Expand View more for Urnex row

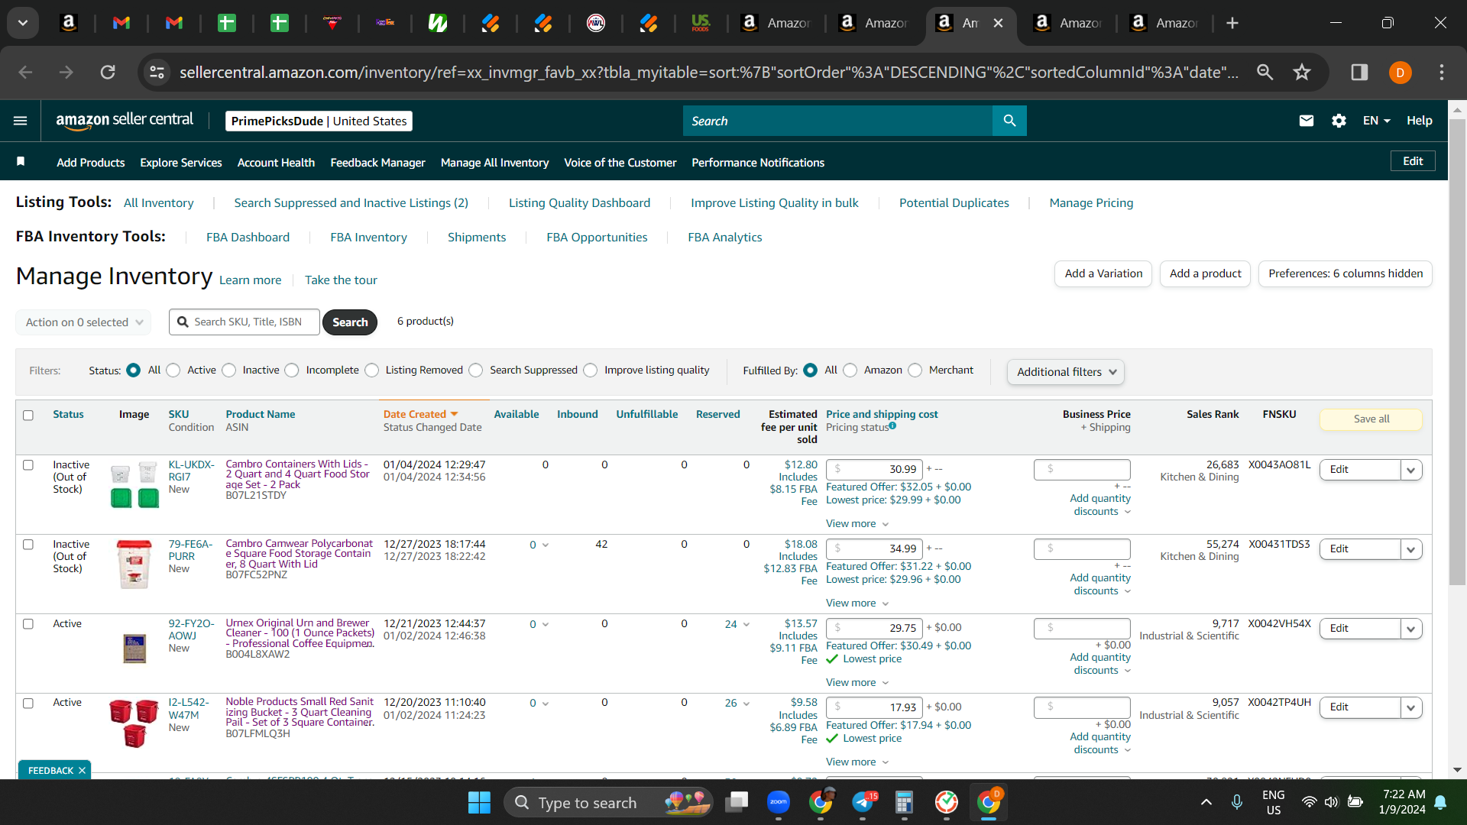tap(857, 683)
